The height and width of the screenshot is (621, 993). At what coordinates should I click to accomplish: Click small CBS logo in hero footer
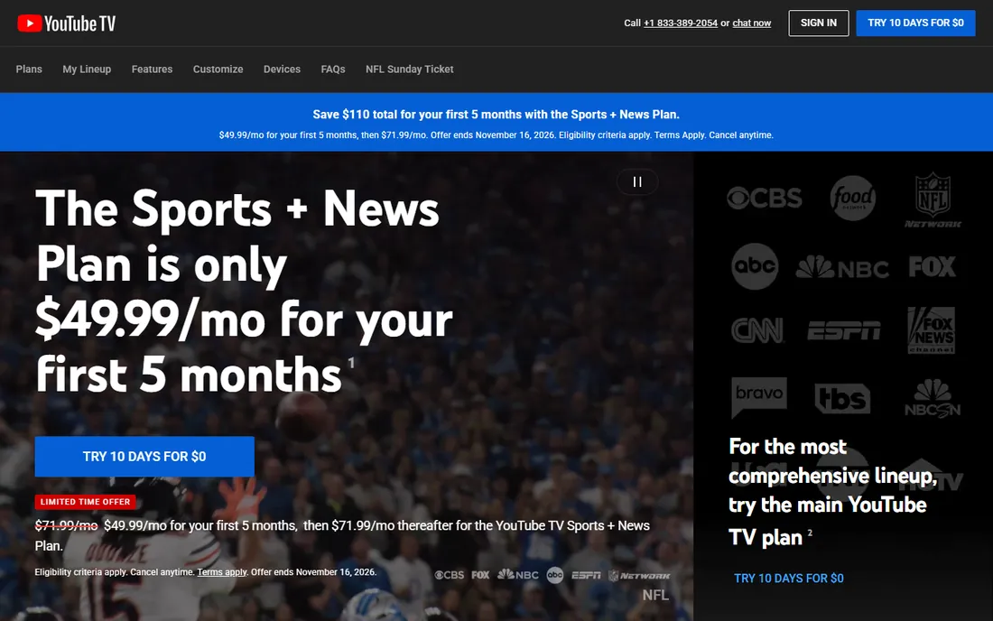pyautogui.click(x=449, y=575)
